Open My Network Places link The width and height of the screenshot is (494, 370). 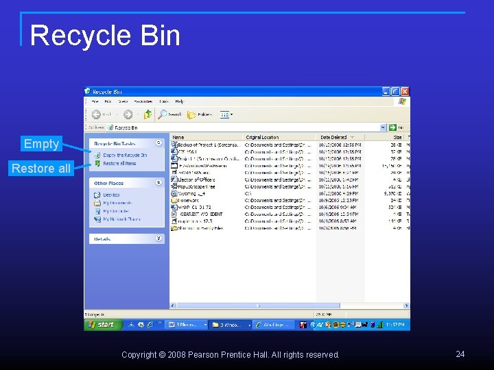(122, 219)
